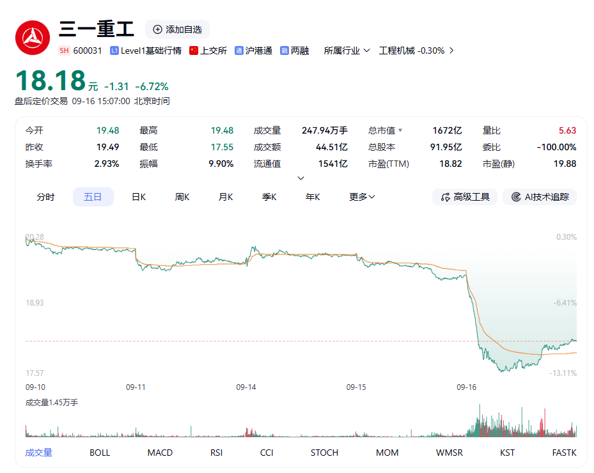Click the Level1 基础行情 badge icon
Viewport: 594px width, 473px height.
tap(114, 50)
